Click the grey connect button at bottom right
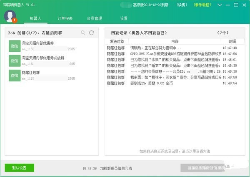 203,168
